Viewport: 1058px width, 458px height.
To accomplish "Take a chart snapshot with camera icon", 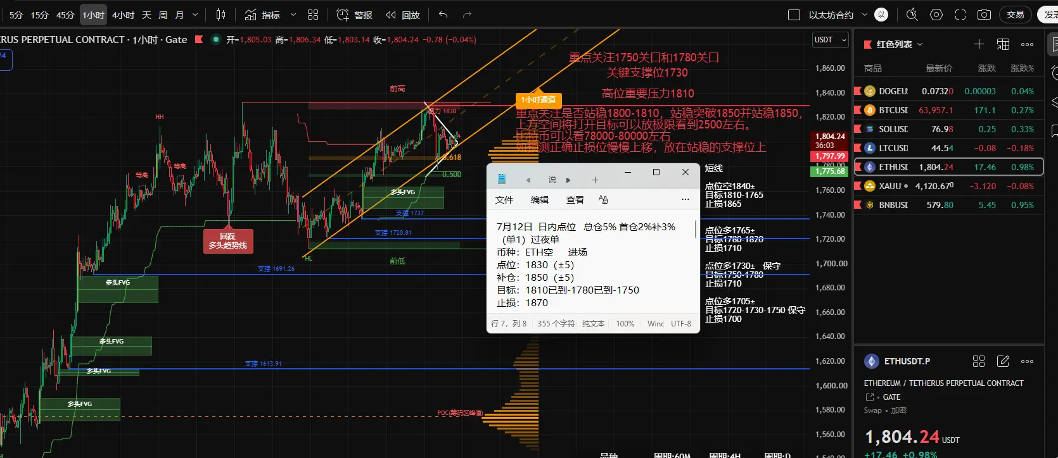I will 984,15.
